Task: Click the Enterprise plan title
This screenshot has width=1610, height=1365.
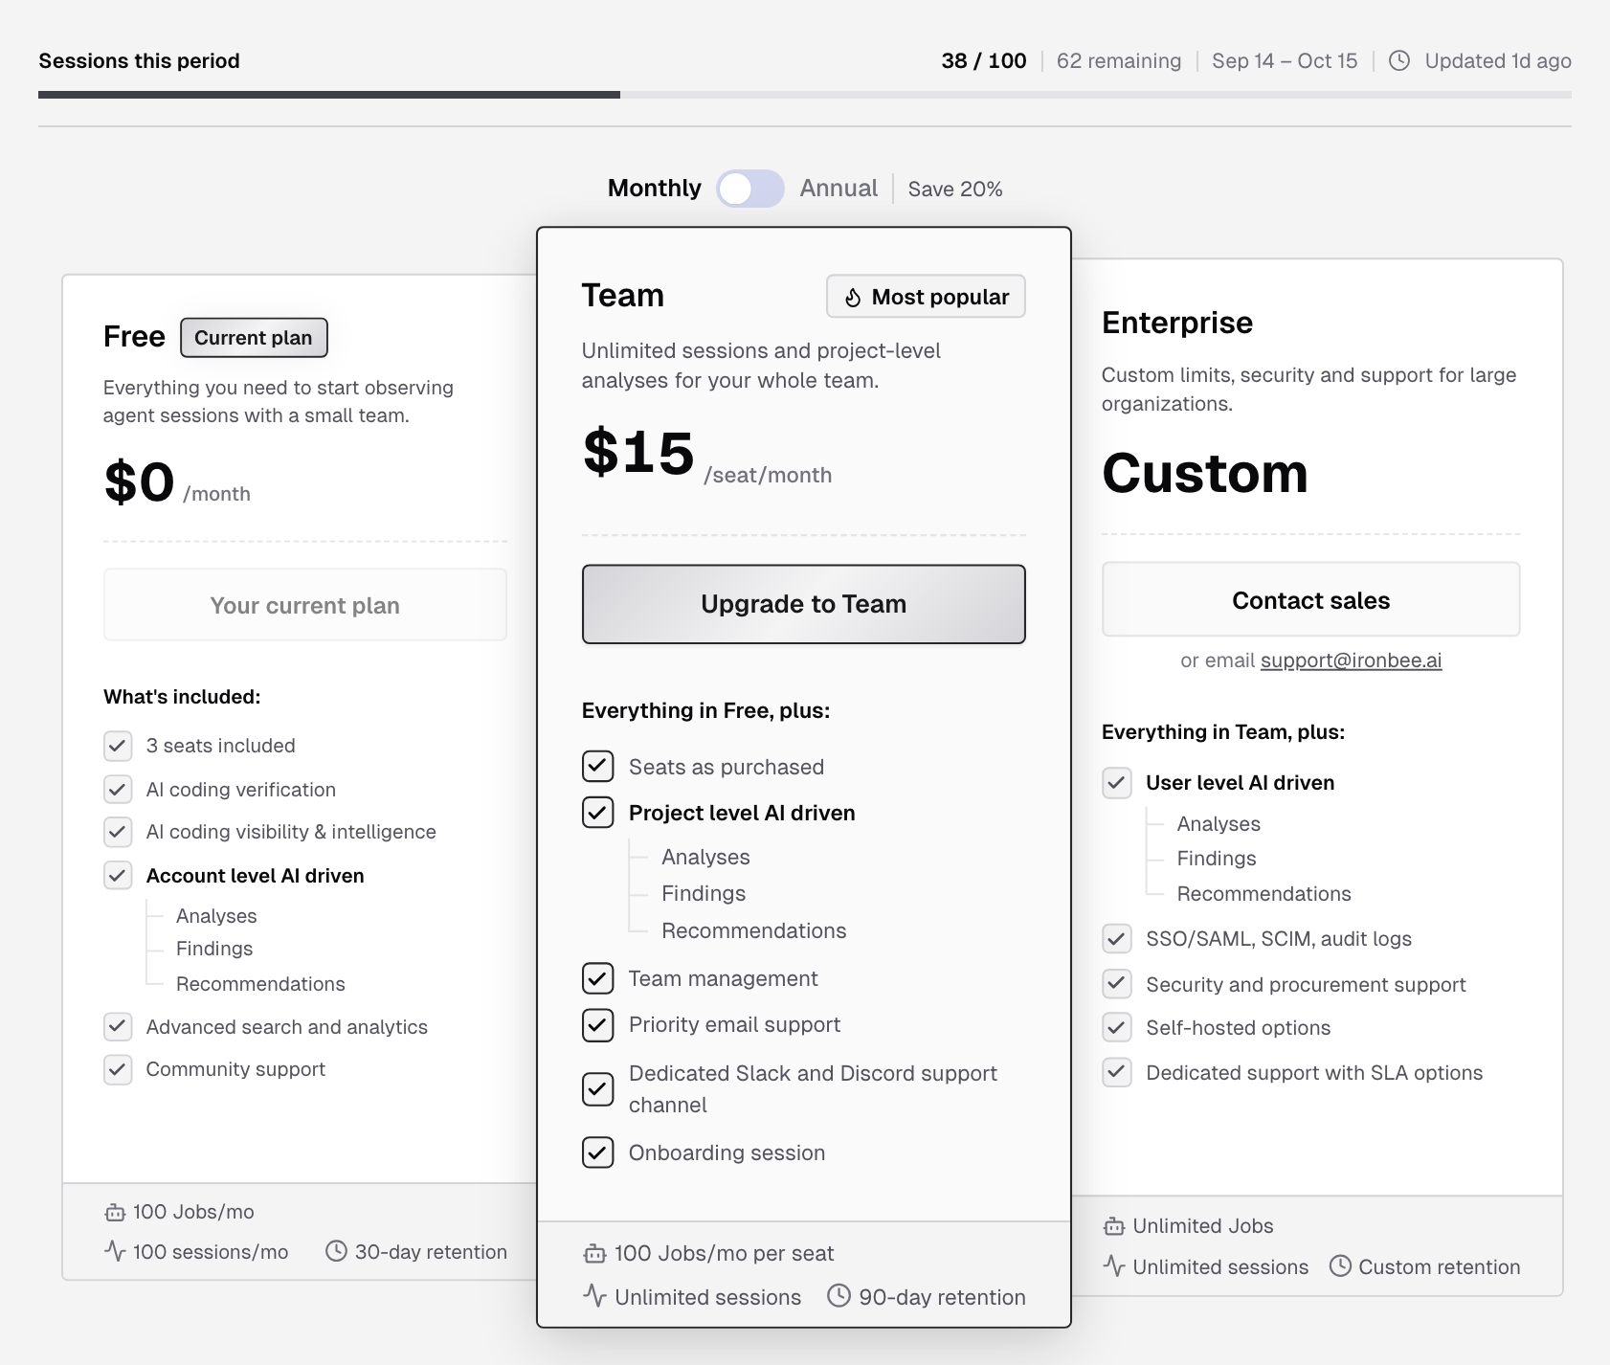Action: click(1177, 323)
